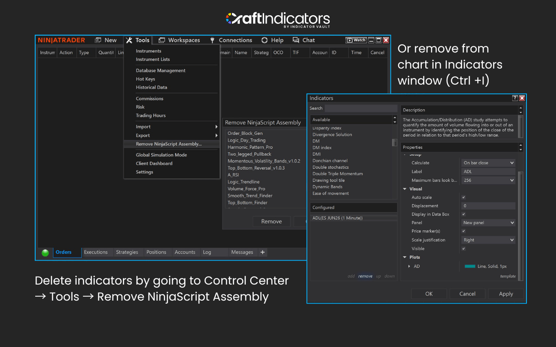This screenshot has width=556, height=347.
Task: Maximize the NinjaTrader Control Center window
Action: (378, 40)
